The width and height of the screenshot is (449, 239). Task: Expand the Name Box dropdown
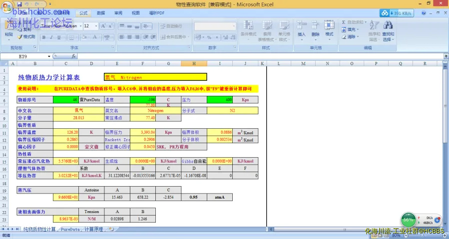[49, 56]
